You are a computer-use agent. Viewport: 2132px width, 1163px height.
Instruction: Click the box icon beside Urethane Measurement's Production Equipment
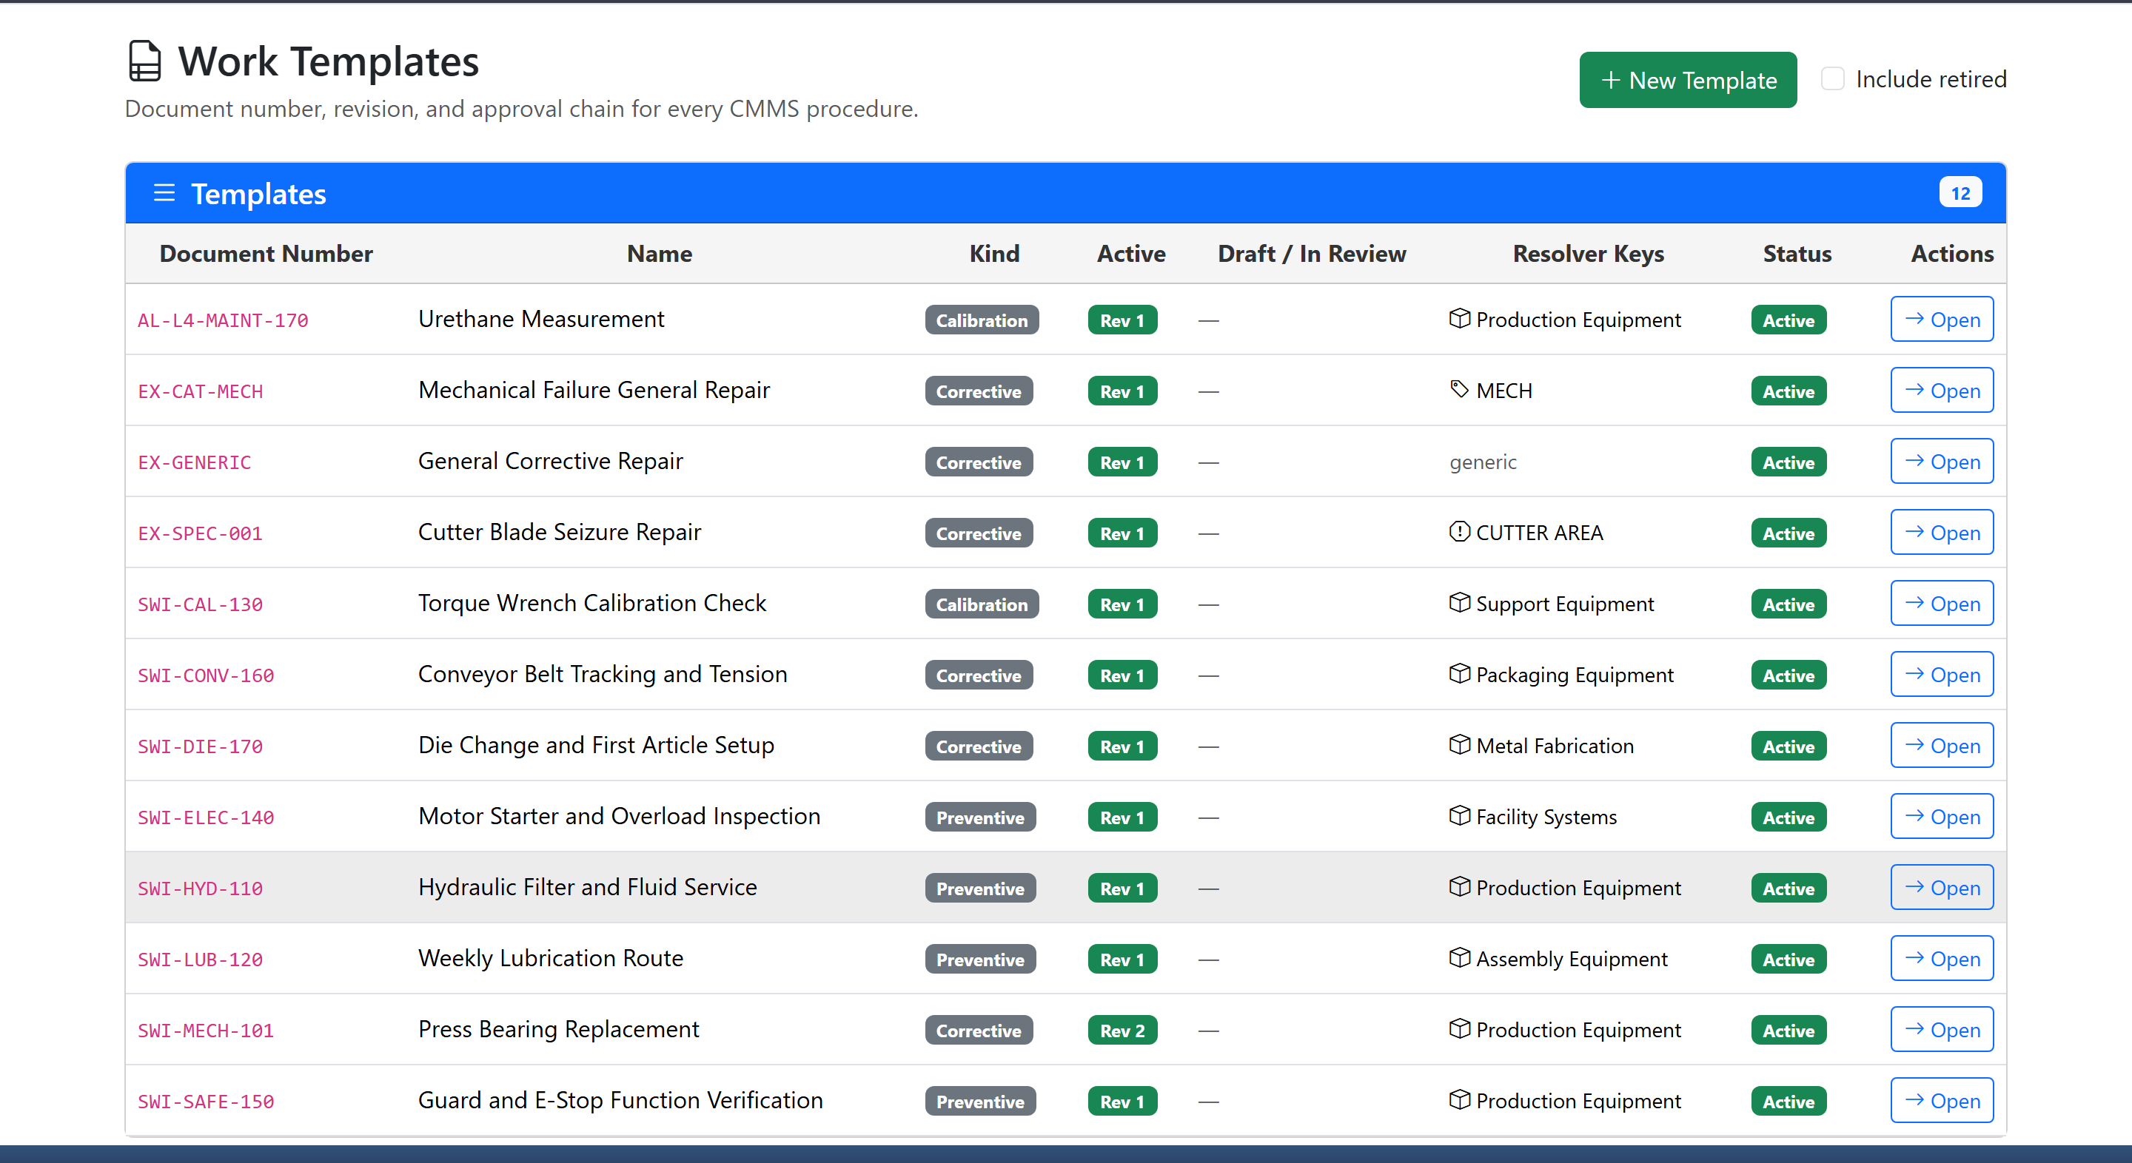1459,318
